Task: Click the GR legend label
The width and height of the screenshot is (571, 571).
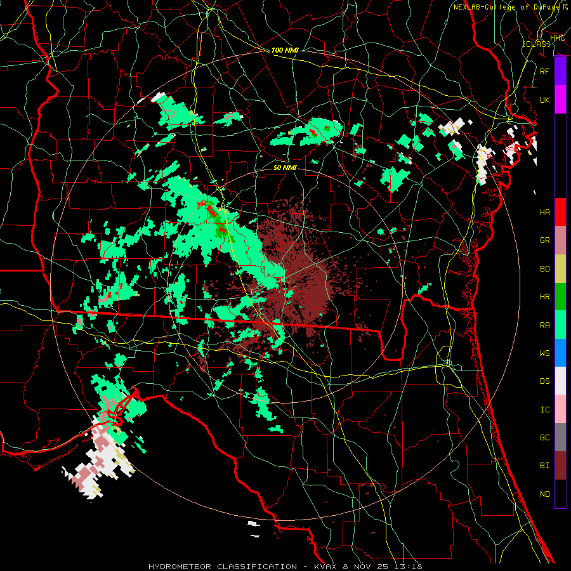Action: (x=544, y=240)
